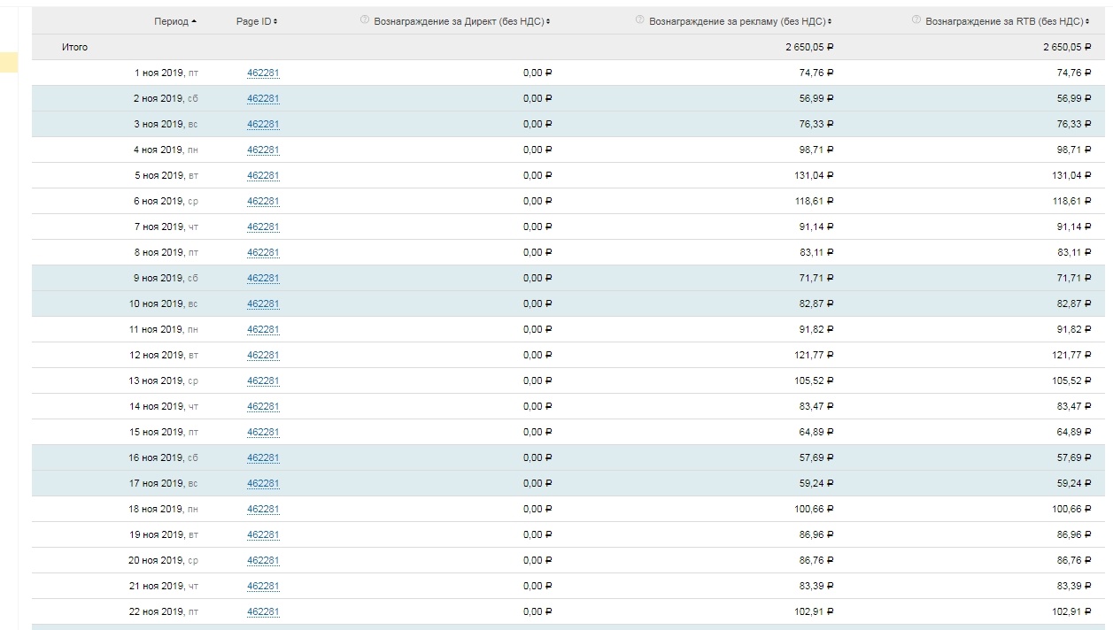The image size is (1113, 630).
Task: Click total 2 650,05 ₽ under реклама column
Action: 809,47
